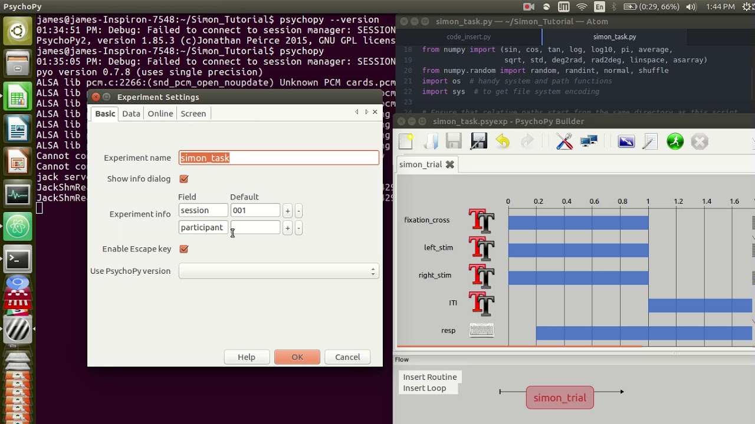The width and height of the screenshot is (755, 424).
Task: Launch LibreOffice Writer from dock
Action: coord(18,130)
